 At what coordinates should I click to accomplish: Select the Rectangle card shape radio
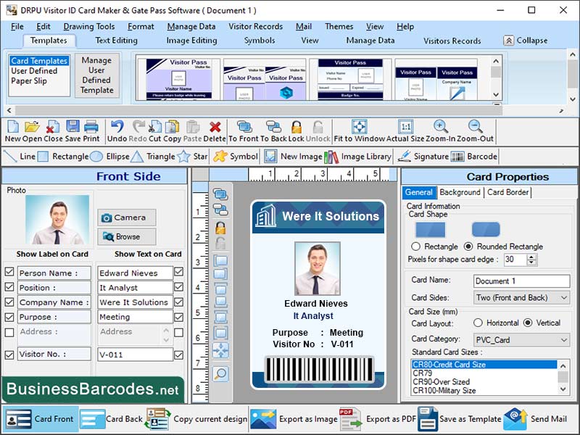pos(415,246)
